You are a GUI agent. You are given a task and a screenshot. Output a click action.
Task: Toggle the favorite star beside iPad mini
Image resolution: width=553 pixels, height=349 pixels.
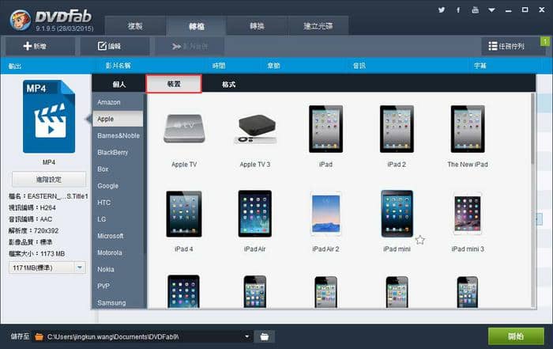[x=420, y=241]
